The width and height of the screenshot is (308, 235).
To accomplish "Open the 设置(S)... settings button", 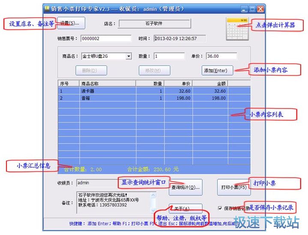I will coord(71,23).
